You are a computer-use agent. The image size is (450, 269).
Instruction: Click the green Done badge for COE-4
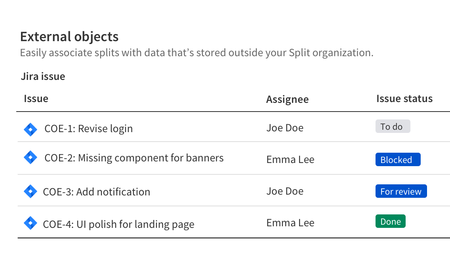tap(390, 221)
